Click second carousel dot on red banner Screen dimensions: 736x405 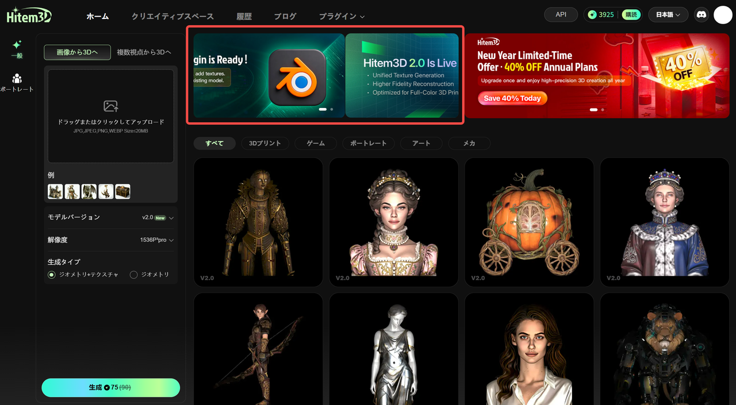click(602, 109)
